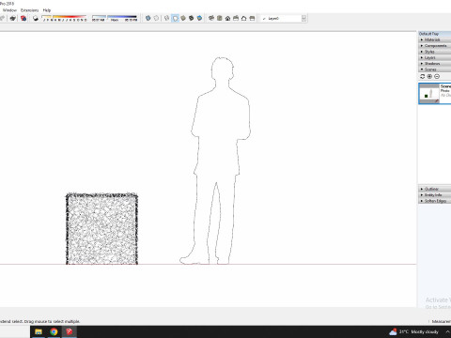Viewport: 451px width, 338px height.
Task: Collapse the Scenes tray panel
Action: tap(435, 69)
